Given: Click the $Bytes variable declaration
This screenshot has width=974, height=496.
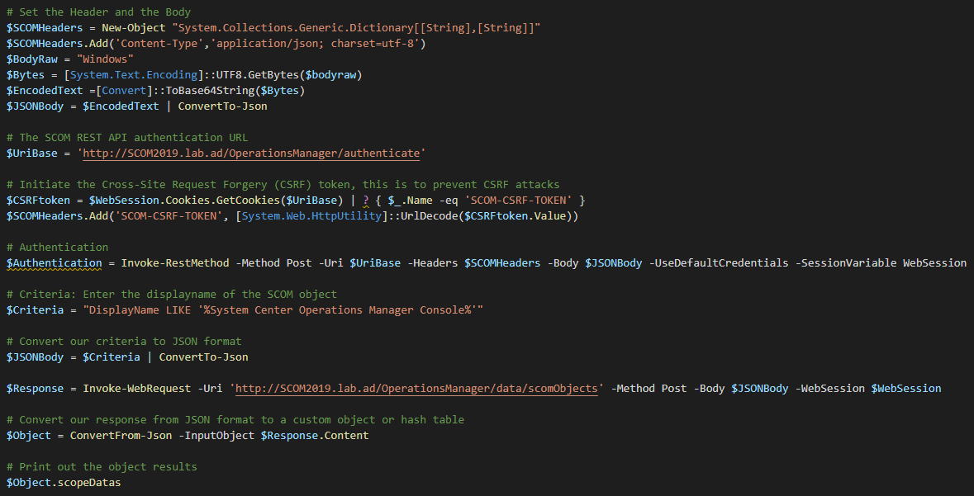Looking at the screenshot, I should pyautogui.click(x=26, y=74).
